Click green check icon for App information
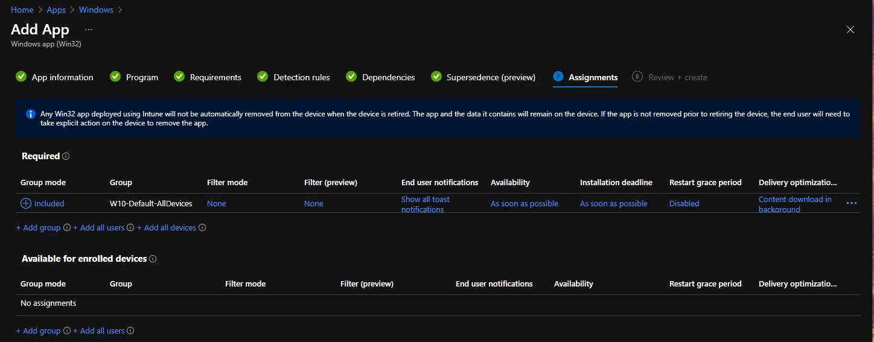 (21, 77)
